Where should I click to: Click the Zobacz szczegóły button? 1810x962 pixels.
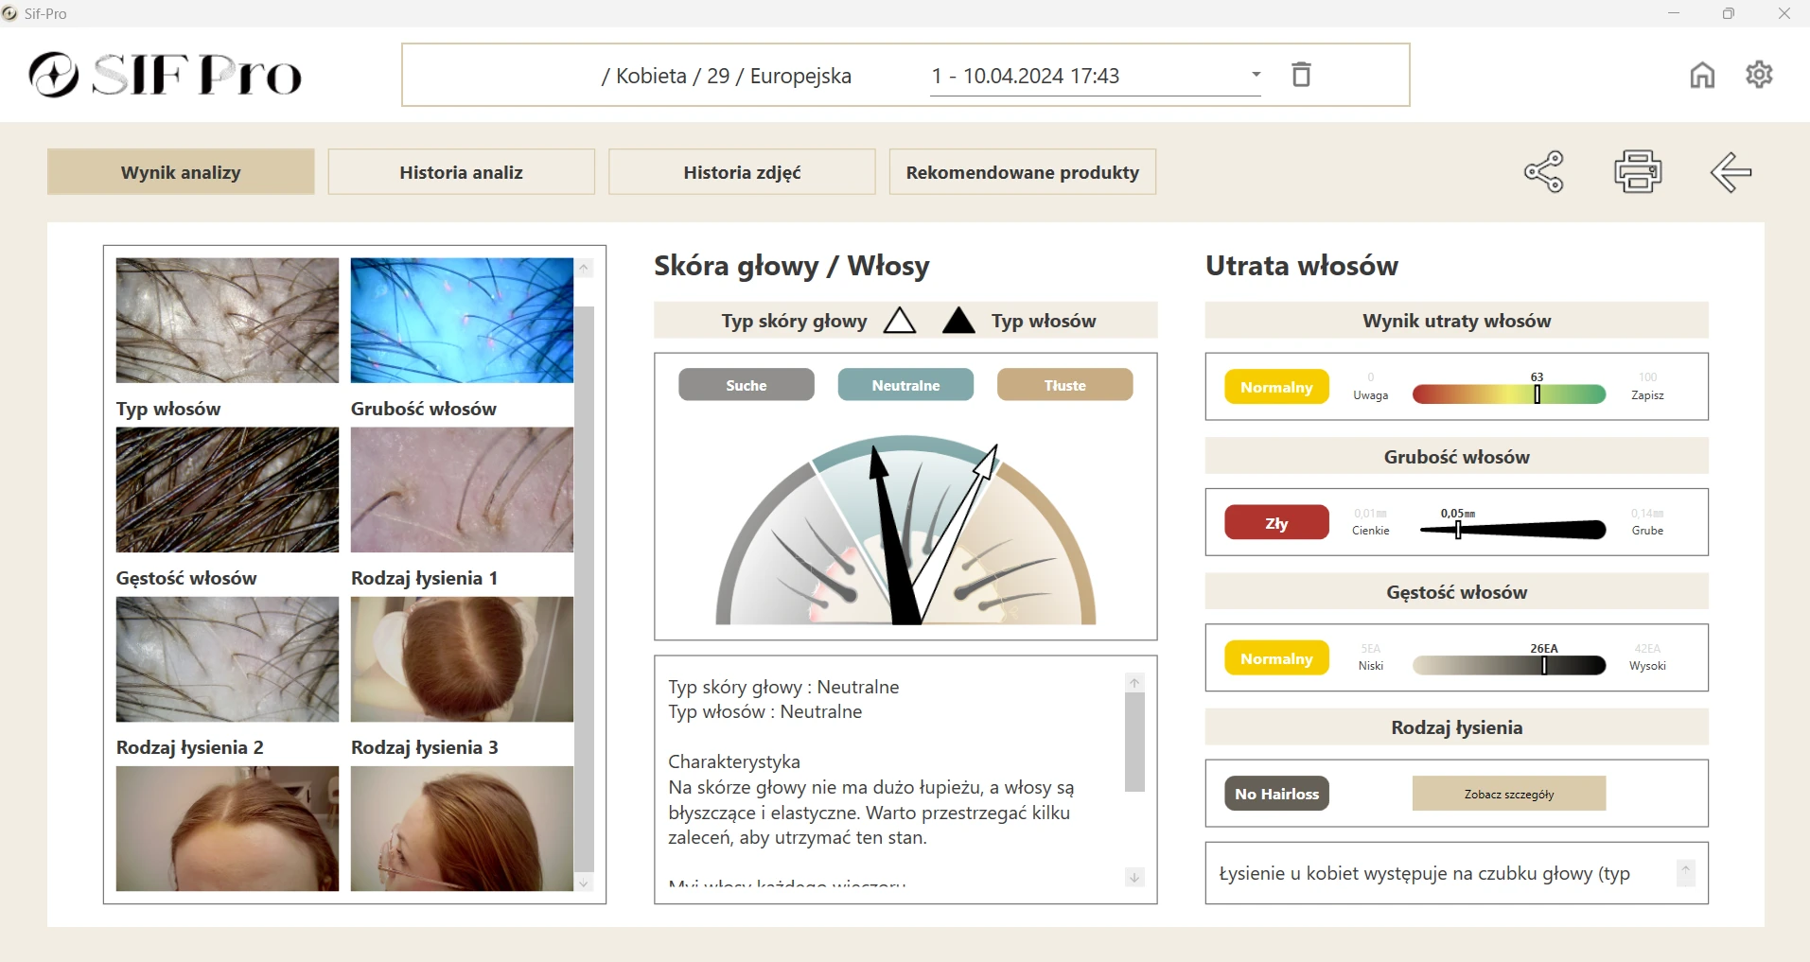(1508, 794)
